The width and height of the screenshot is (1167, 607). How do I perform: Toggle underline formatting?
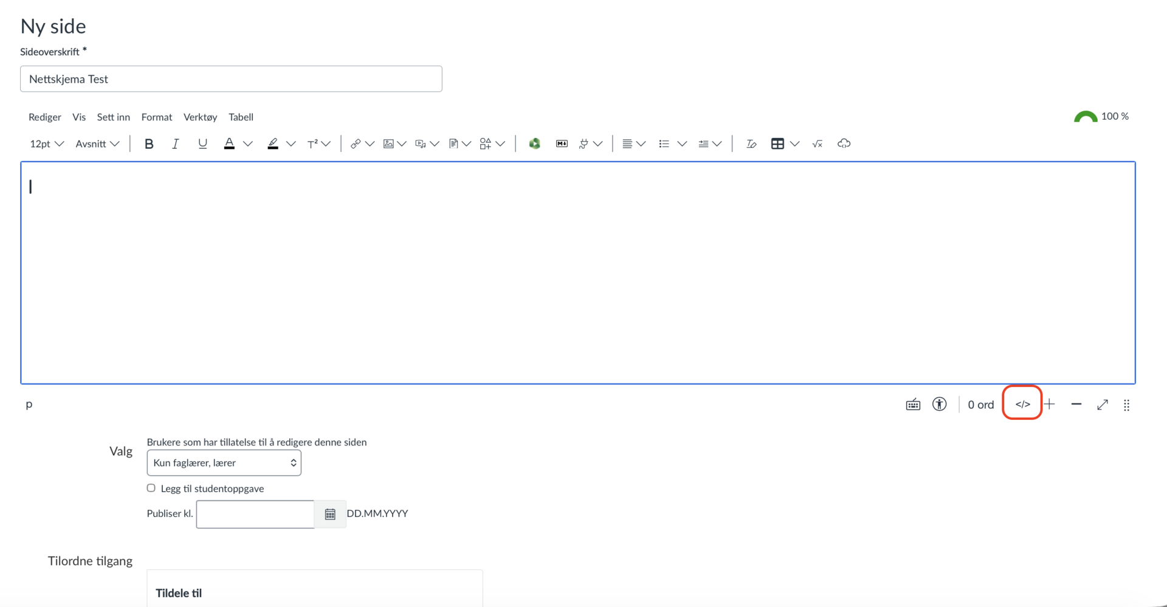202,144
